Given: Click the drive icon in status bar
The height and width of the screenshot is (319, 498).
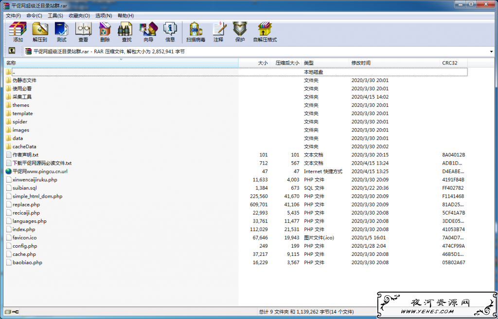Looking at the screenshot, I should pyautogui.click(x=8, y=312).
